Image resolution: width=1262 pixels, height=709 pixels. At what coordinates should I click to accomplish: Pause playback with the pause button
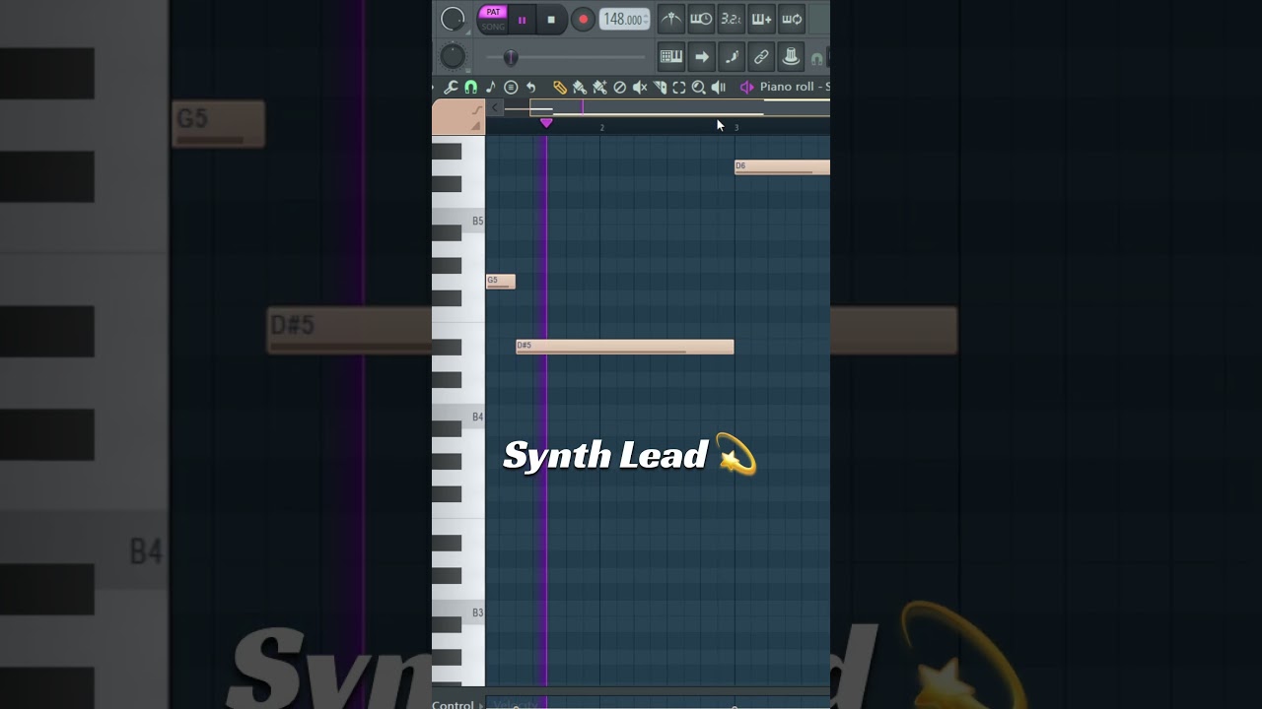point(522,20)
